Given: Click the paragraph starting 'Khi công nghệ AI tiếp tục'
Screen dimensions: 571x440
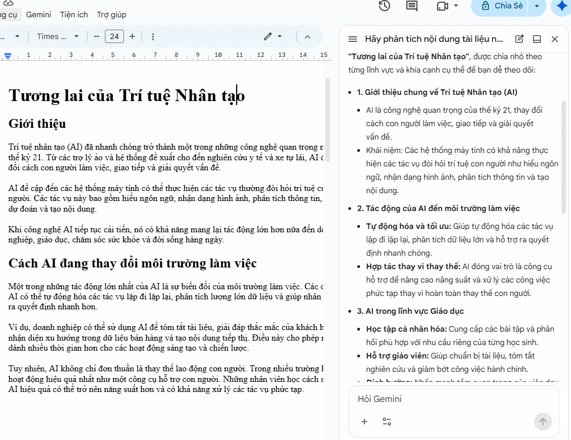Looking at the screenshot, I should tap(166, 235).
